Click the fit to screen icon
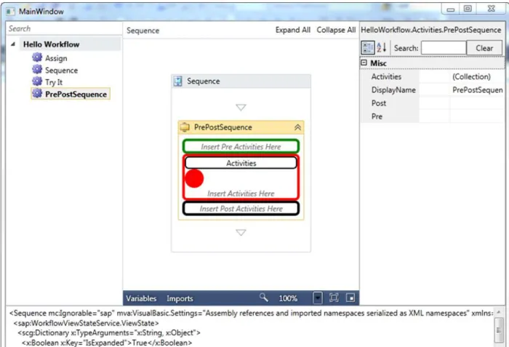Viewport: 509px width, 347px height. click(x=334, y=298)
